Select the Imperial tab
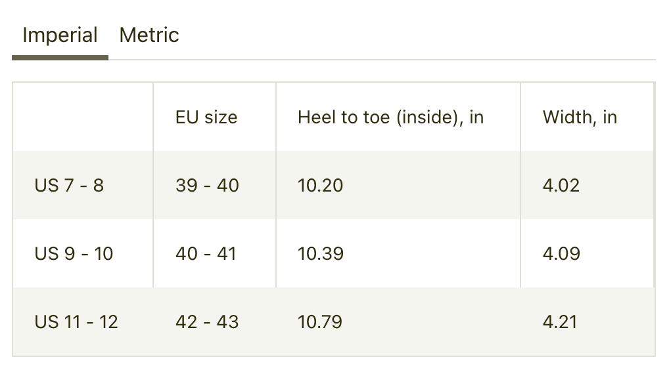669x374 pixels. coord(60,35)
